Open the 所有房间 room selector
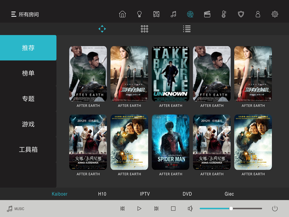 click(x=29, y=14)
